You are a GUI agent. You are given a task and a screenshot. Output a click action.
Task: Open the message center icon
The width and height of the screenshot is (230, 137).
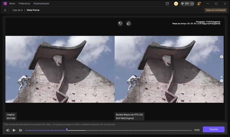(x=167, y=4)
